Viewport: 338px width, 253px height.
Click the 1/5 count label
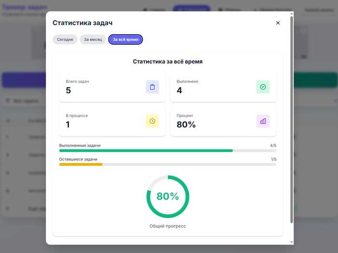coord(274,160)
